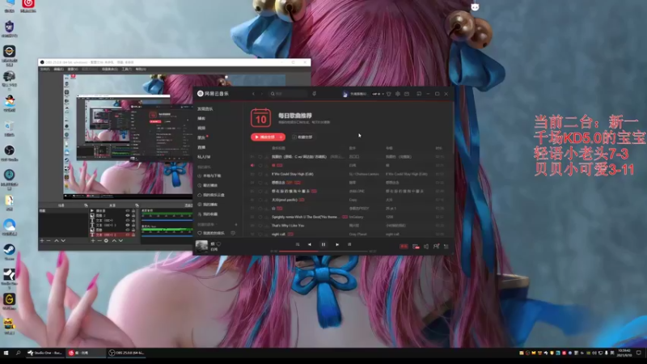Image resolution: width=647 pixels, height=364 pixels.
Task: Move selected OBS source down
Action: pyautogui.click(x=121, y=240)
